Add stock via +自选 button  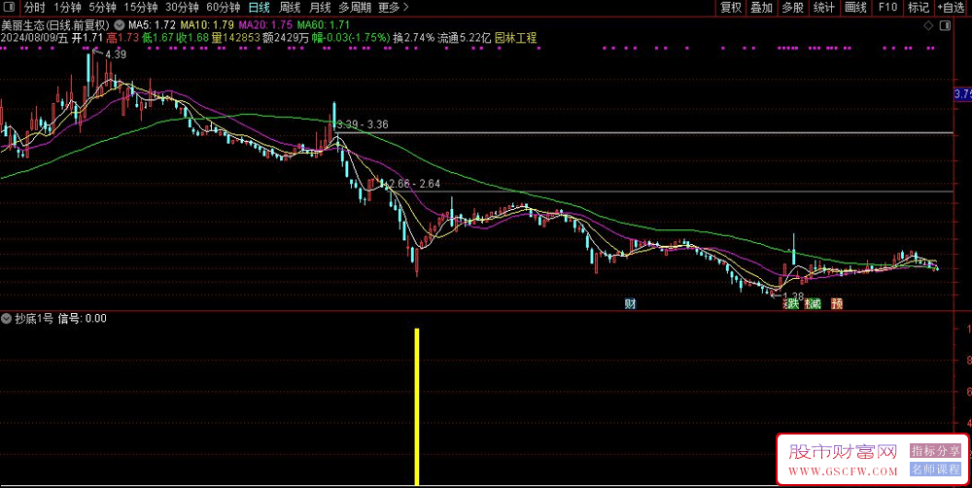click(951, 8)
